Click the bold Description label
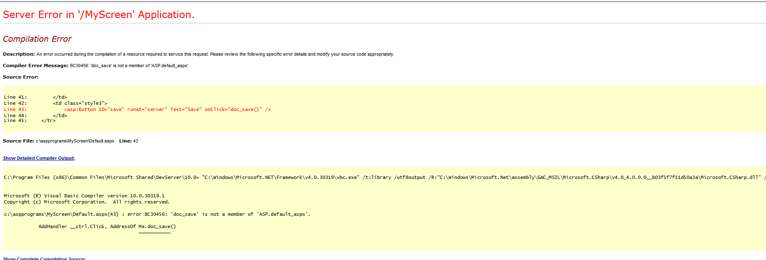 (x=19, y=54)
